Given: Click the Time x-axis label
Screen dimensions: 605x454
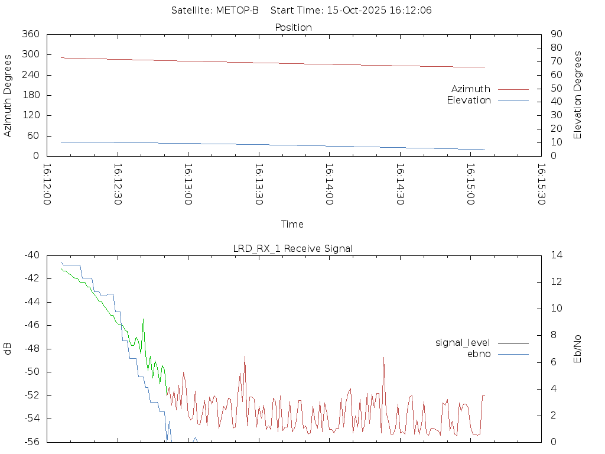Looking at the screenshot, I should tap(292, 224).
